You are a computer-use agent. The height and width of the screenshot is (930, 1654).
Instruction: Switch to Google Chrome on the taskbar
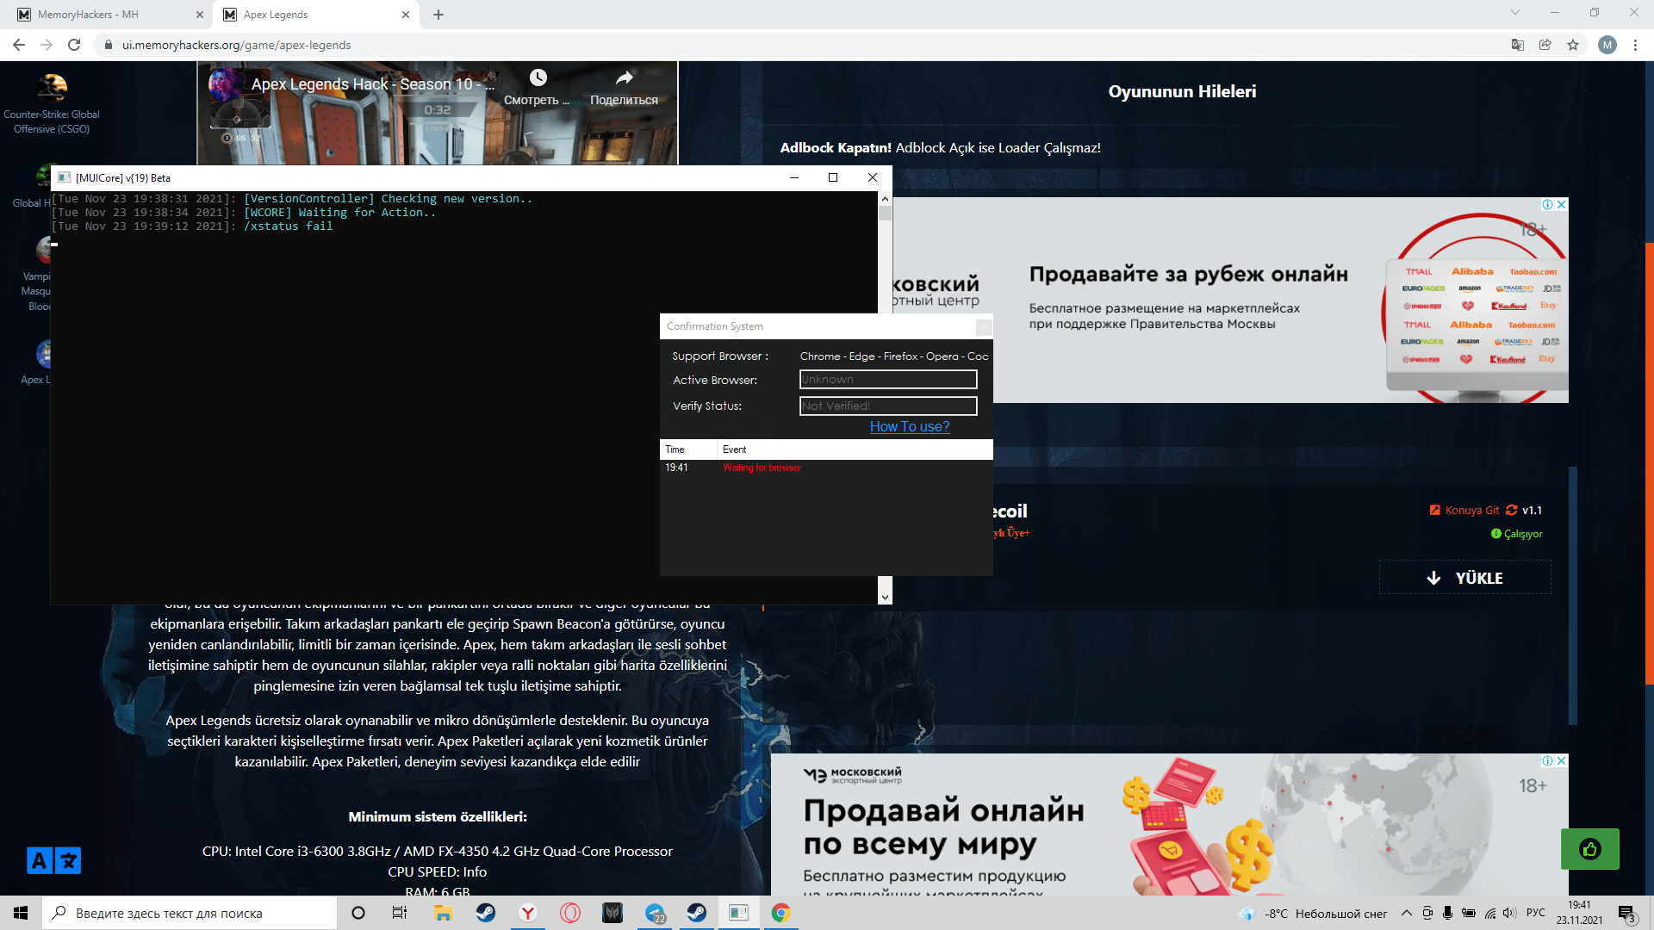point(780,913)
